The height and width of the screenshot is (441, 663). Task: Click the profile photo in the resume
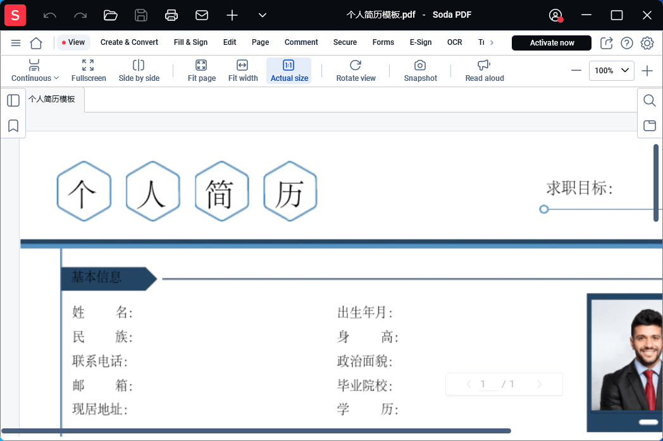[627, 355]
